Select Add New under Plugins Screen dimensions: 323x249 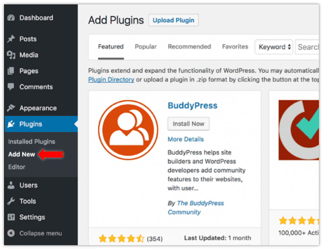point(22,154)
